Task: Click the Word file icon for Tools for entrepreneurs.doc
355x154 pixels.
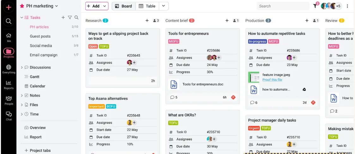Action: [x=174, y=84]
